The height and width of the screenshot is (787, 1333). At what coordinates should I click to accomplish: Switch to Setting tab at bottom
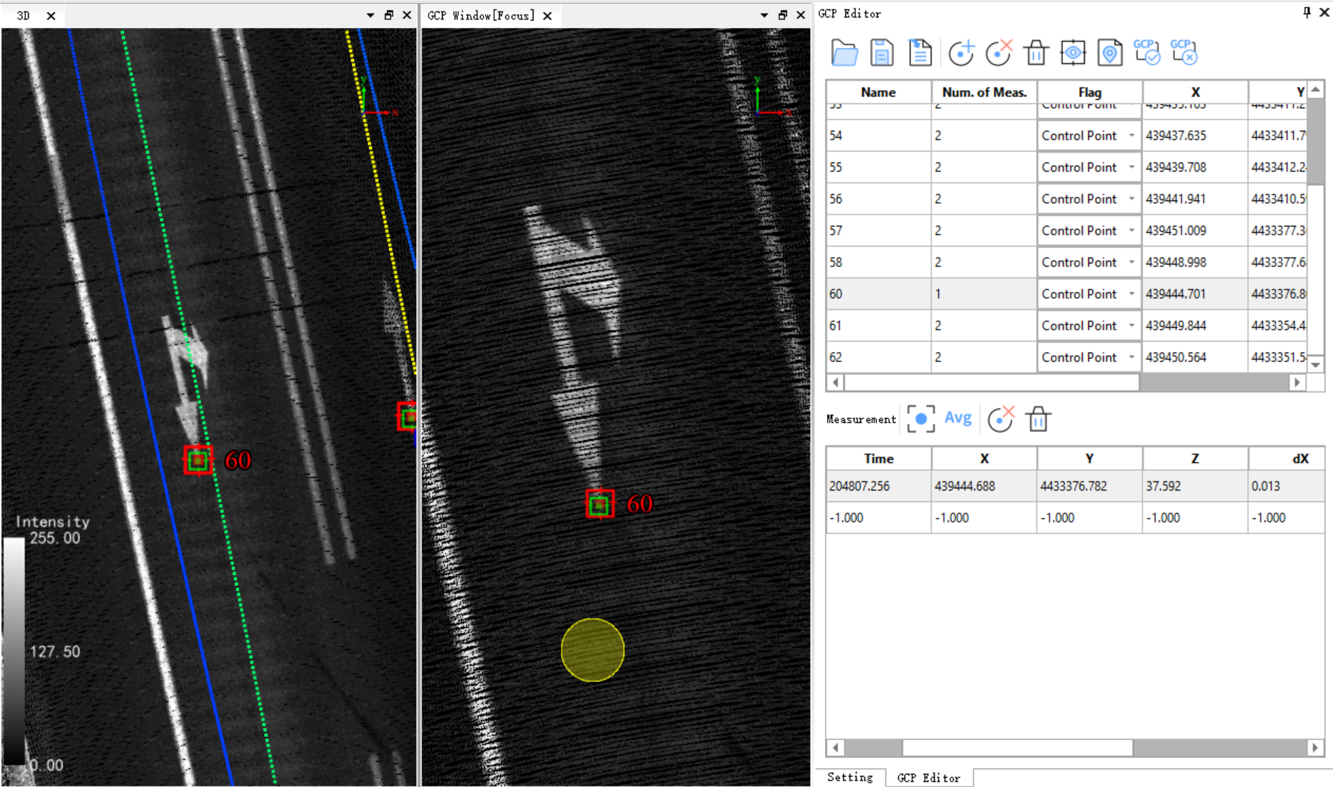coord(850,777)
